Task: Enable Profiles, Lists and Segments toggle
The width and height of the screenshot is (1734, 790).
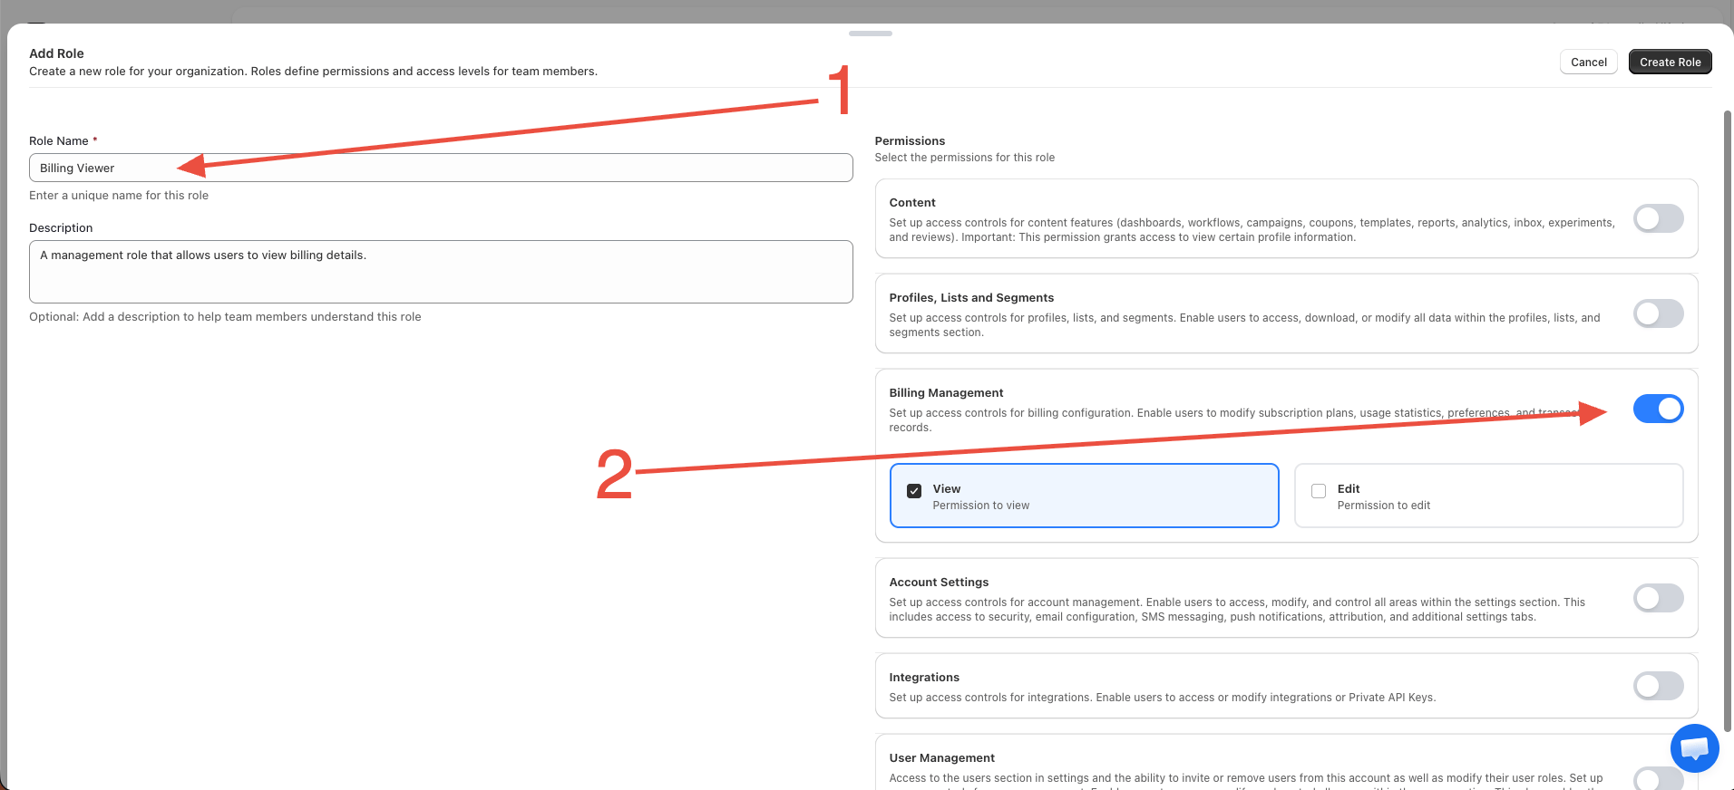Action: pos(1659,313)
